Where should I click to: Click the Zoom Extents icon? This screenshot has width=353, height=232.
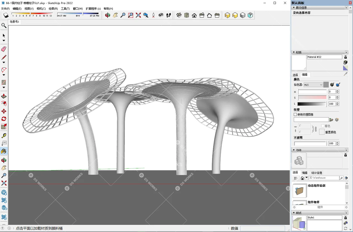click(138, 15)
